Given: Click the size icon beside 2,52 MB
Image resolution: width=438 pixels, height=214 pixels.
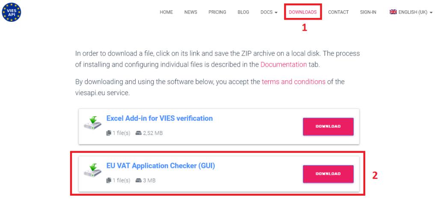Looking at the screenshot, I should [139, 133].
